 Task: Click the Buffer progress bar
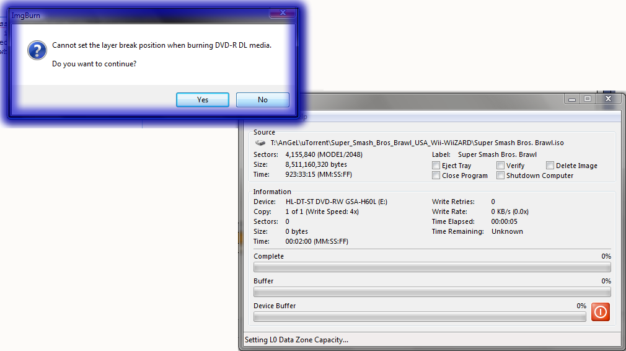[x=432, y=292]
